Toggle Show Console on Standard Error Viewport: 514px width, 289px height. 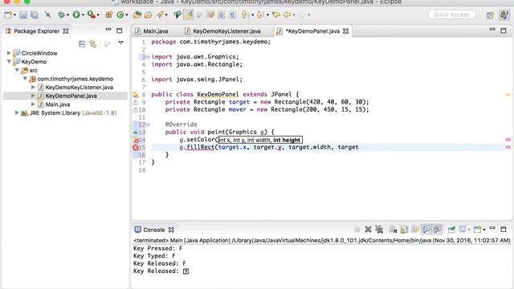point(438,230)
